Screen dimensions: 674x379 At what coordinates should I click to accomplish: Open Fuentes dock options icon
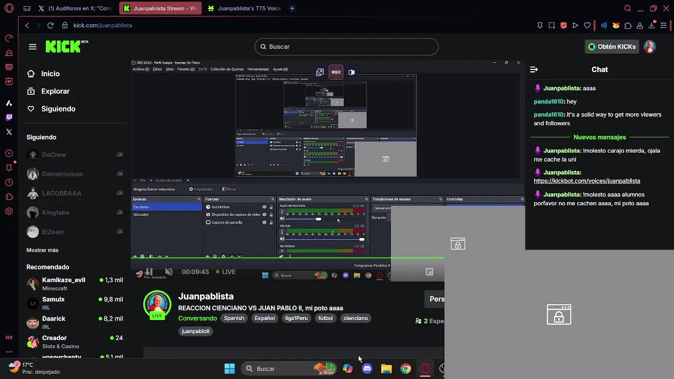[273, 199]
